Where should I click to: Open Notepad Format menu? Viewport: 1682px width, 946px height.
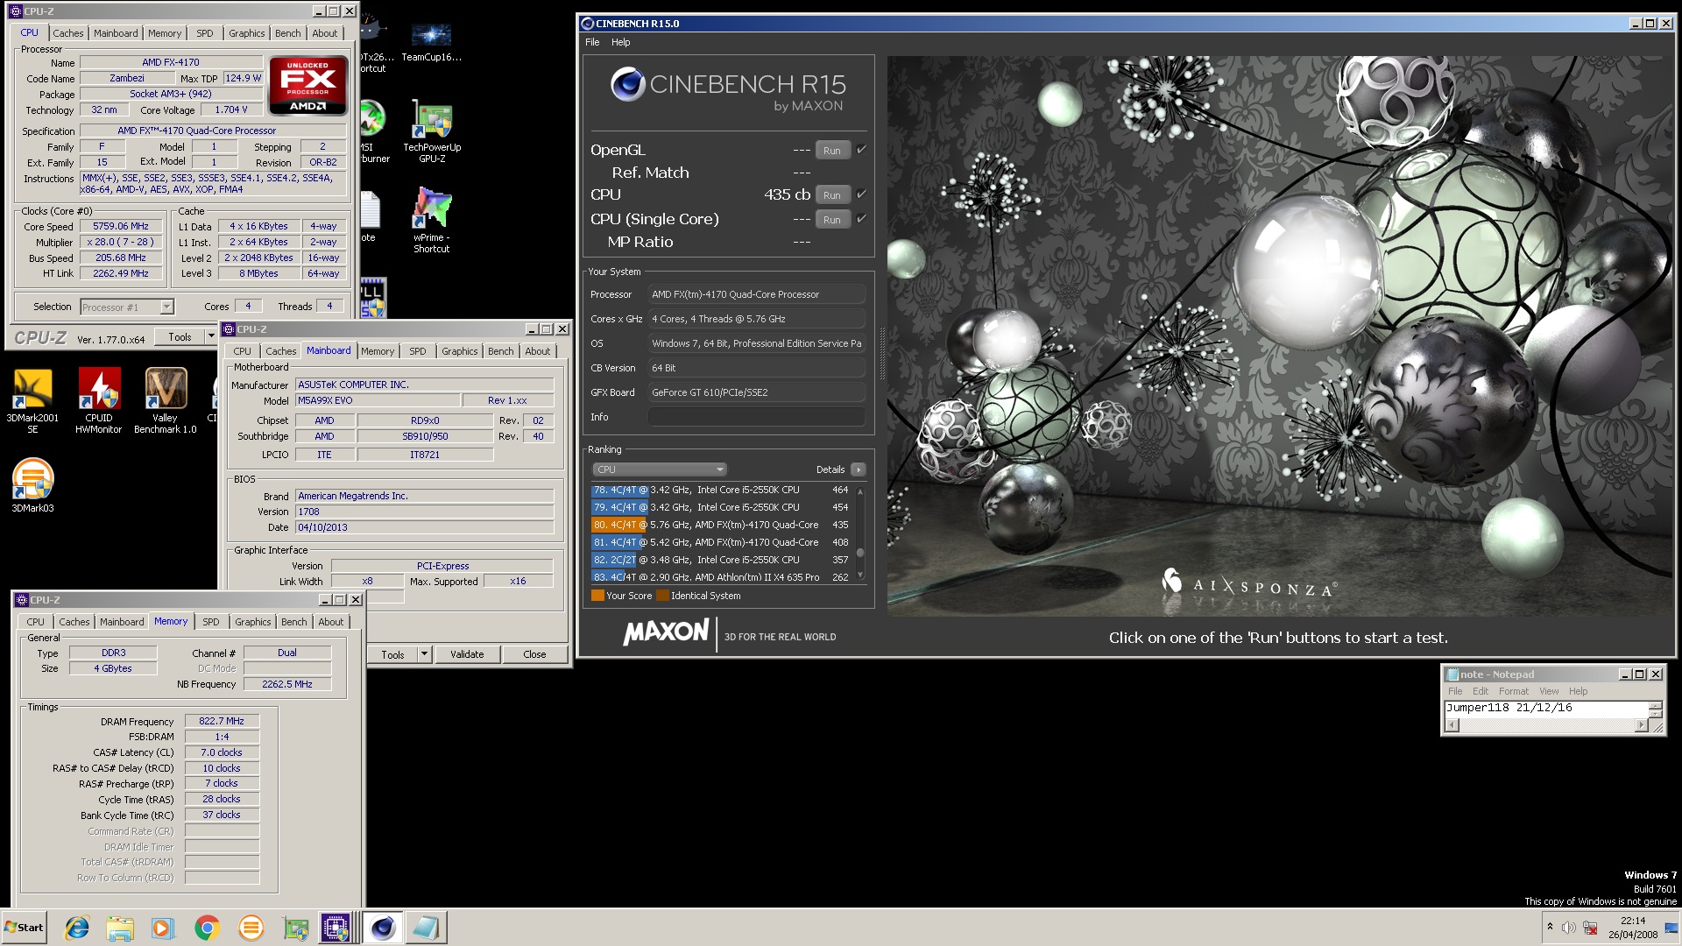click(x=1513, y=691)
